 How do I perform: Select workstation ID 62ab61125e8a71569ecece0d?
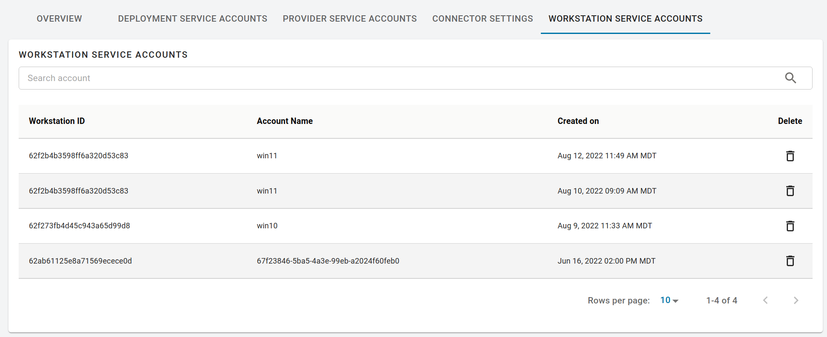coord(80,261)
